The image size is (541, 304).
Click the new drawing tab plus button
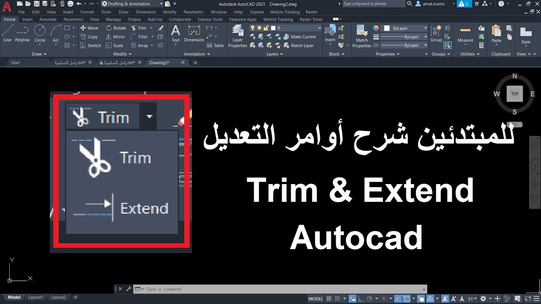pyautogui.click(x=195, y=62)
